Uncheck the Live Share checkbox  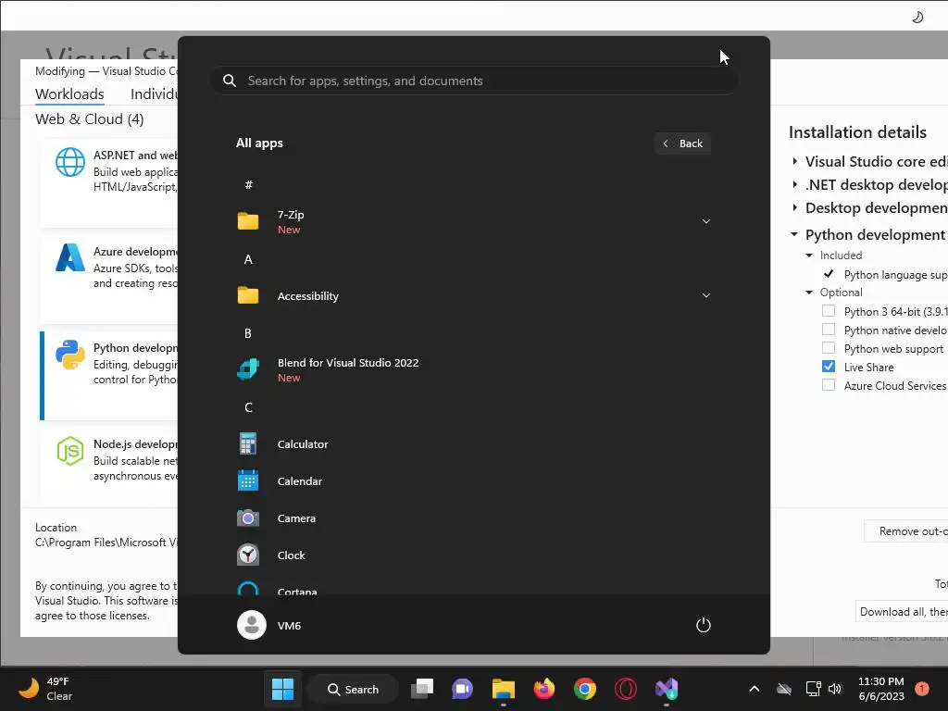829,367
